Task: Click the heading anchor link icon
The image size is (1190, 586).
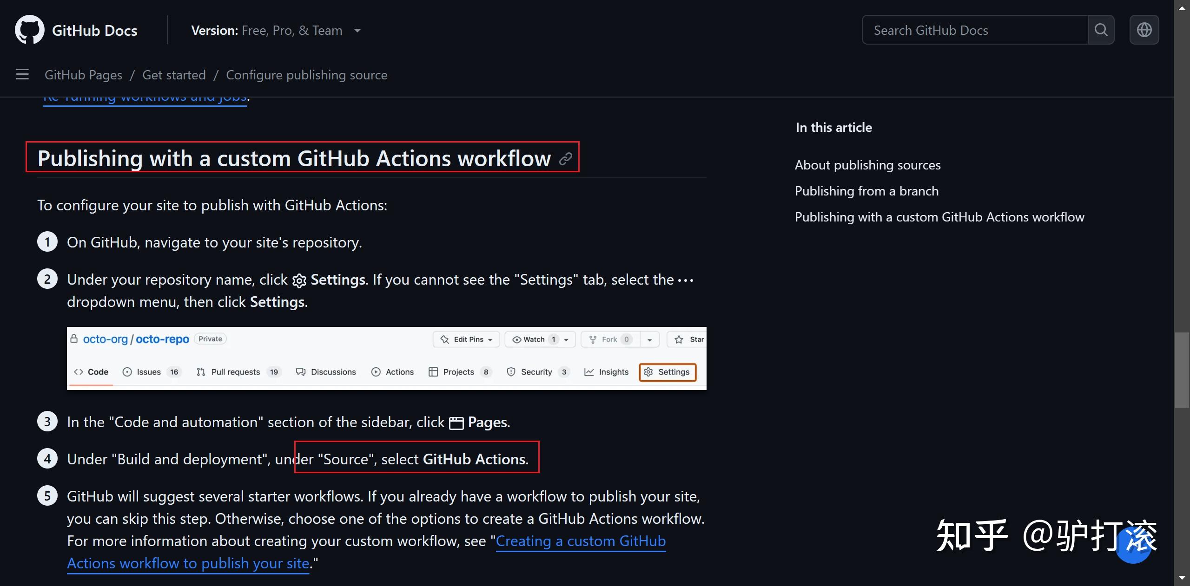Action: [x=565, y=159]
